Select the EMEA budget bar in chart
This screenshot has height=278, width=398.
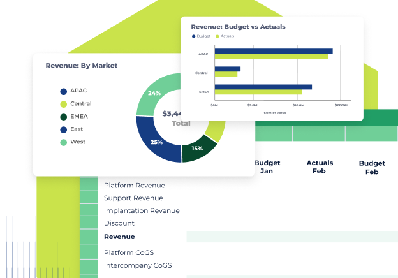tap(263, 87)
